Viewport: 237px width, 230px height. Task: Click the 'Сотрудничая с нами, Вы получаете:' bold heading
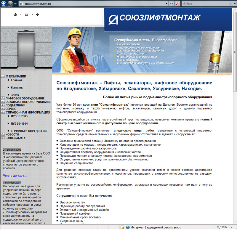(x=84, y=196)
